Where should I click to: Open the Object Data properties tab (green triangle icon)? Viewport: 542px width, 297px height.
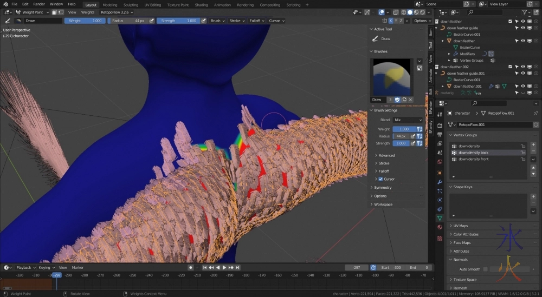click(x=440, y=218)
